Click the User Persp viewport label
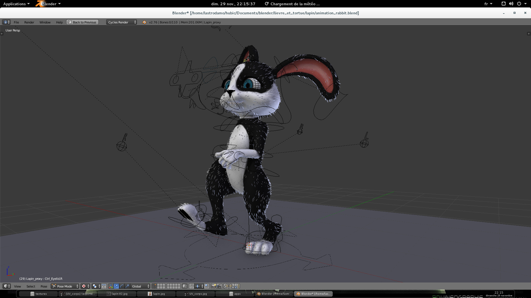Viewport: 531px width, 298px height. pos(13,30)
